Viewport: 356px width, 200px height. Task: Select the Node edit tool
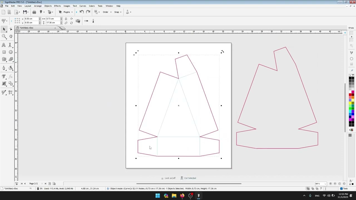(11, 29)
